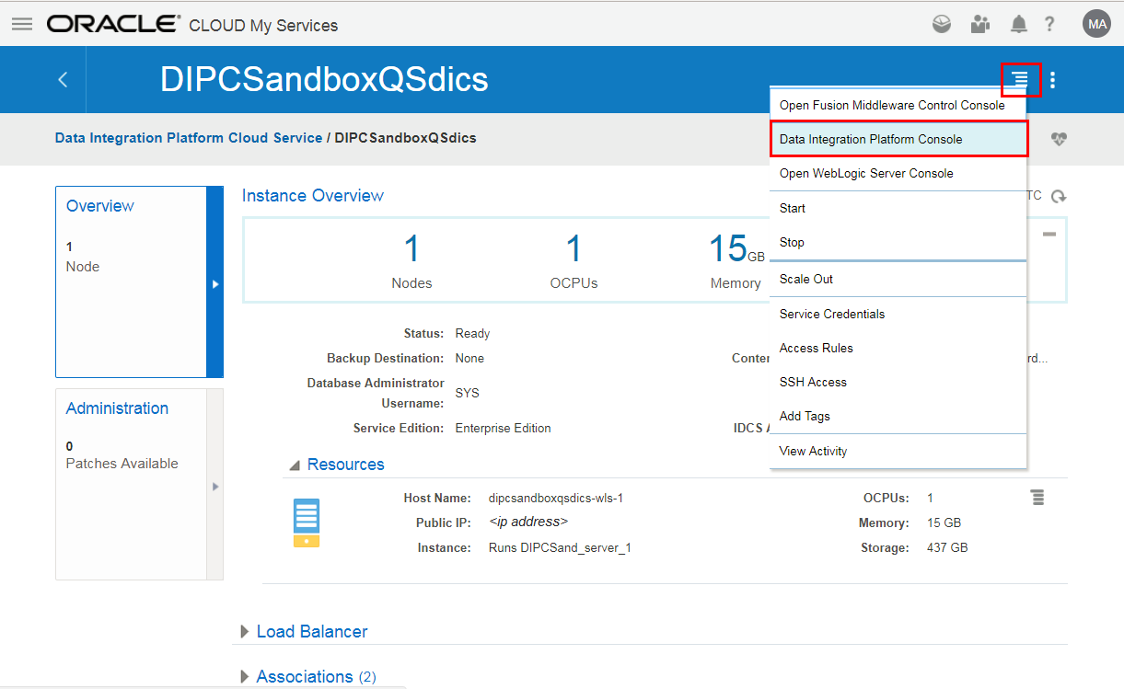Screen dimensions: 1124x689
Task: Click the data centers globe icon
Action: point(942,23)
